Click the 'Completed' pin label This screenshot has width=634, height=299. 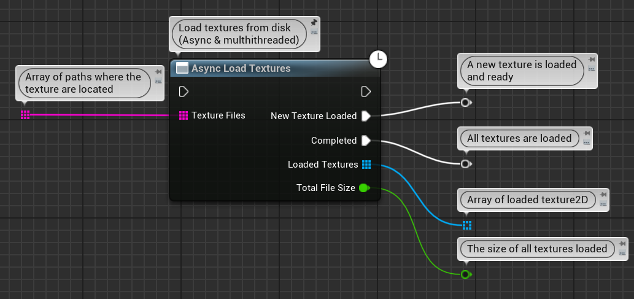pyautogui.click(x=334, y=141)
